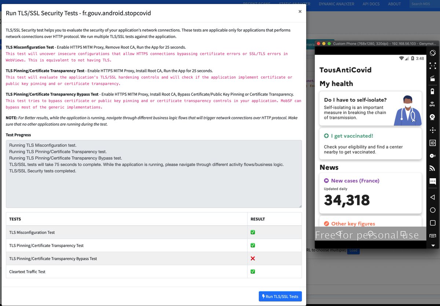440x306 pixels.
Task: Grab the Test Progress textarea resize handle
Action: (x=300, y=206)
